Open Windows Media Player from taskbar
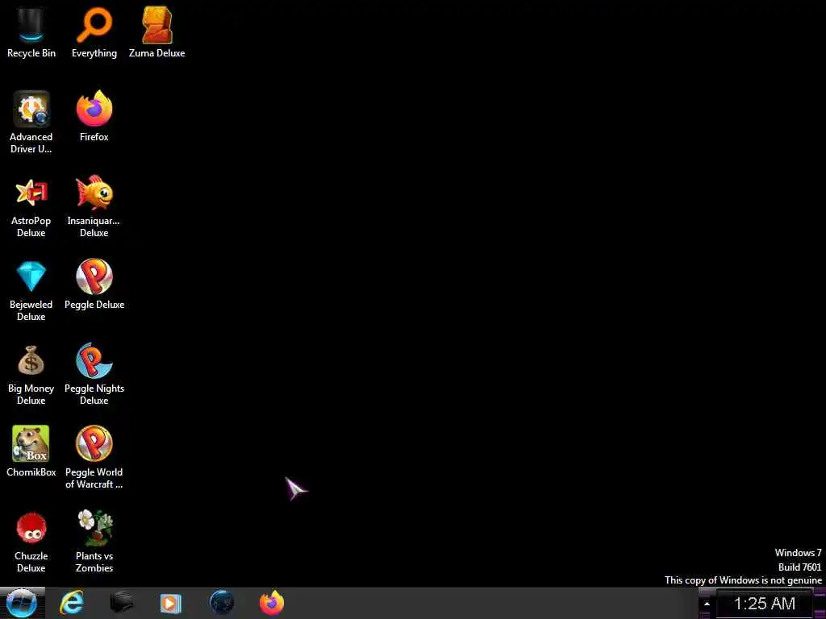The height and width of the screenshot is (619, 826). [171, 603]
